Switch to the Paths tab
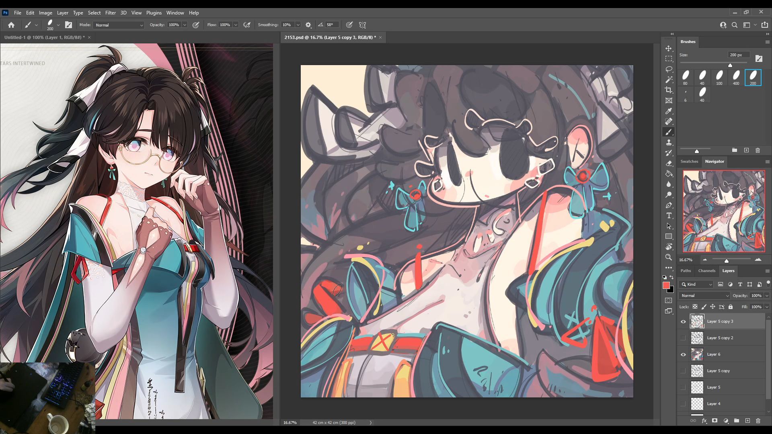772x434 pixels. tap(686, 270)
